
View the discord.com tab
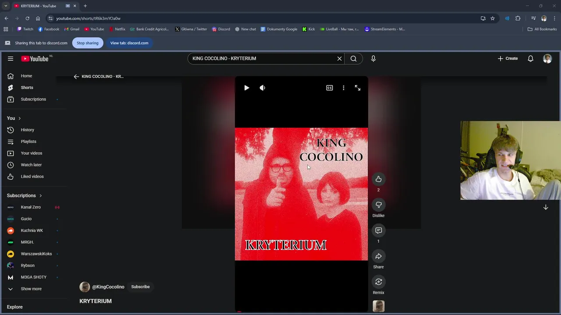coord(129,43)
